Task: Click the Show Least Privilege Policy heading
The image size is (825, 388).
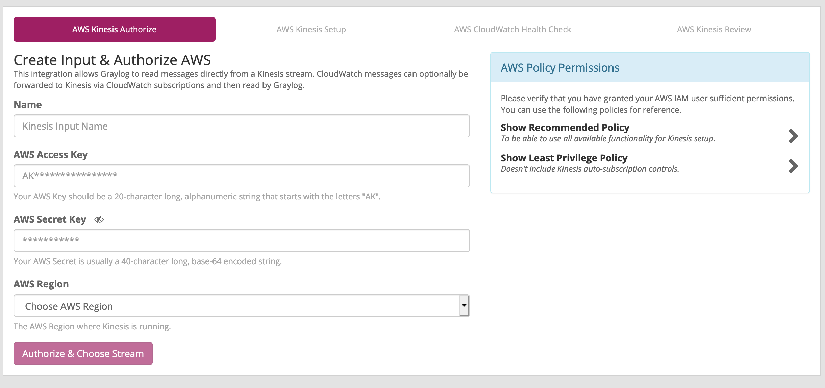Action: click(564, 158)
